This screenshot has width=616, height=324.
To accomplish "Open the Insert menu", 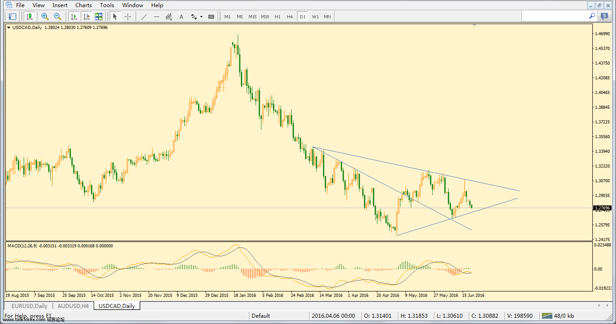I will tap(60, 5).
